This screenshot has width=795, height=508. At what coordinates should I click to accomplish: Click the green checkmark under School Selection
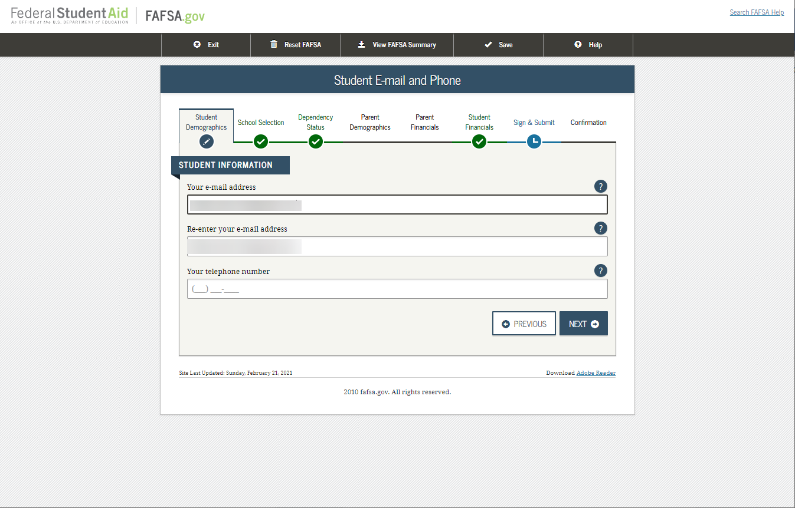tap(261, 141)
